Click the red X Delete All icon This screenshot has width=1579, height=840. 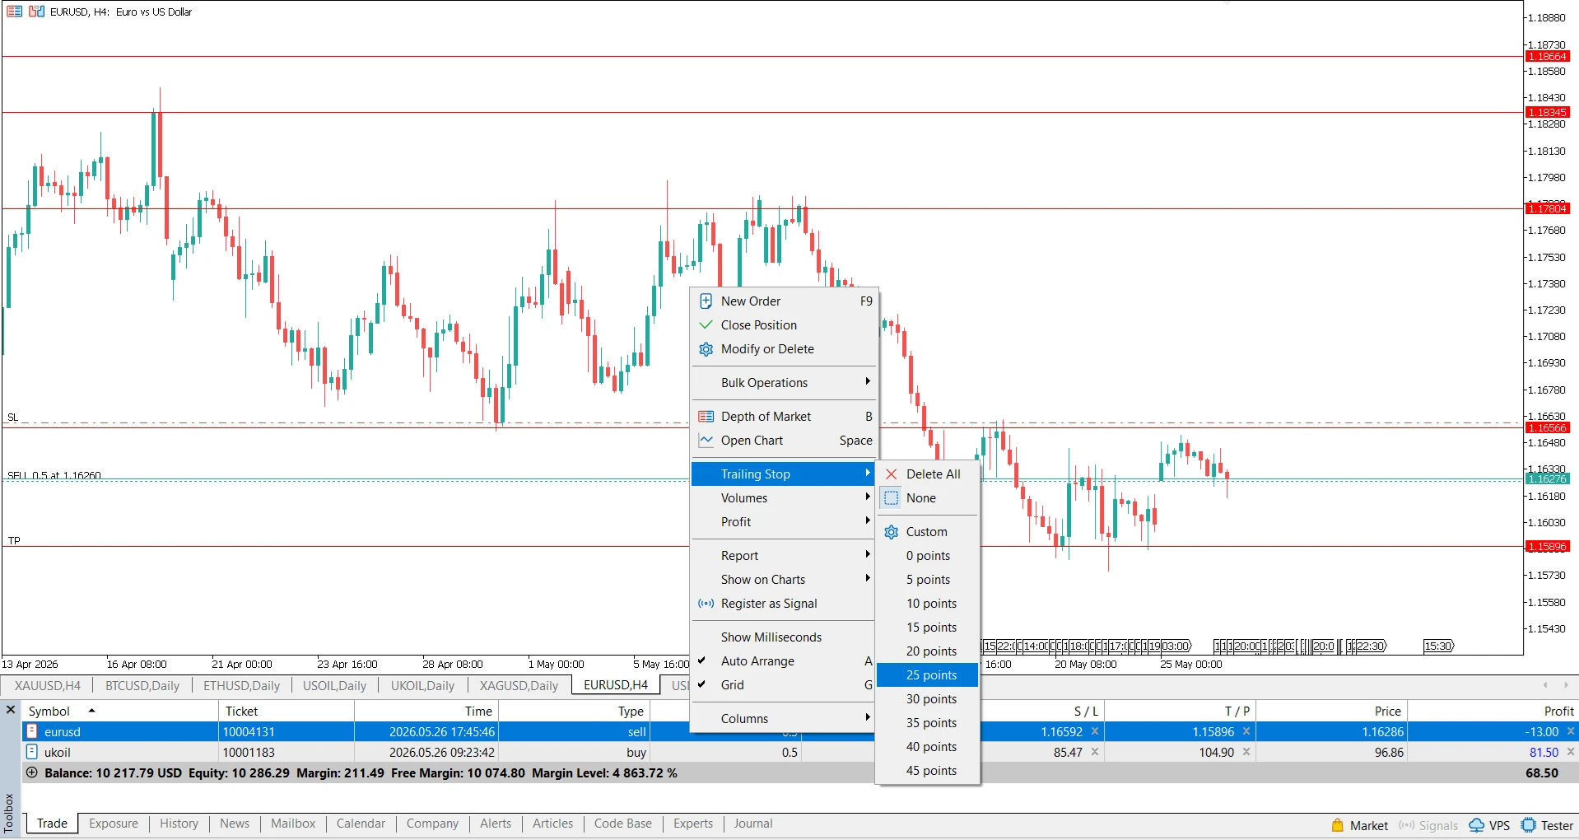[x=891, y=474]
